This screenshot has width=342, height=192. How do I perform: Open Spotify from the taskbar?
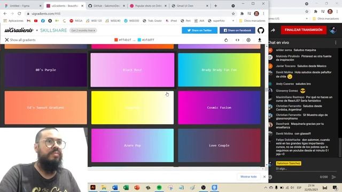(159, 187)
